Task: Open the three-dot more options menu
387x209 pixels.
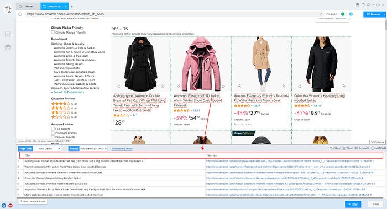Action: (359, 14)
